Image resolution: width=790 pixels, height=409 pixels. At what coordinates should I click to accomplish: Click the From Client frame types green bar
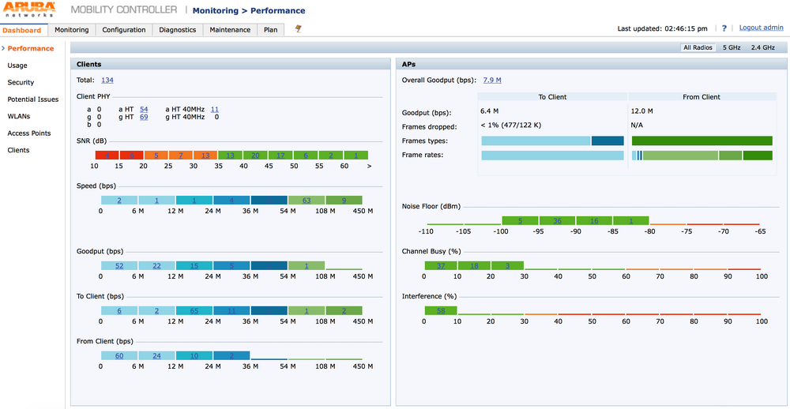point(702,141)
